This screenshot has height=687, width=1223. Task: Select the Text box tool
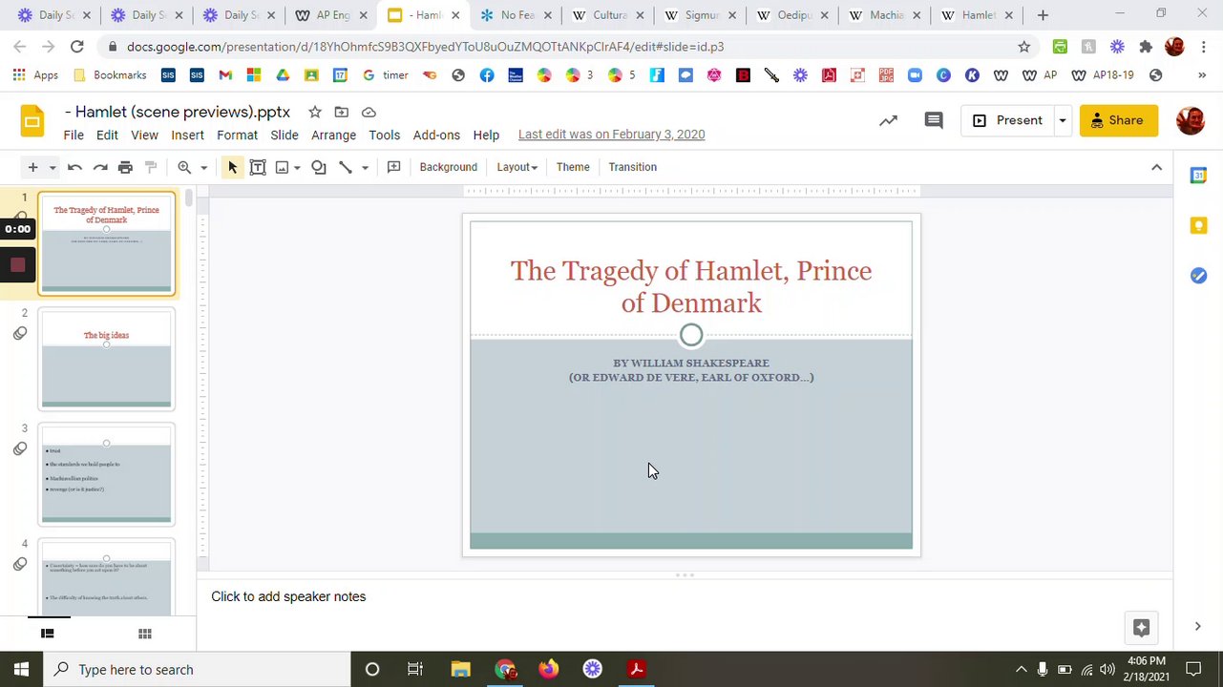click(258, 167)
